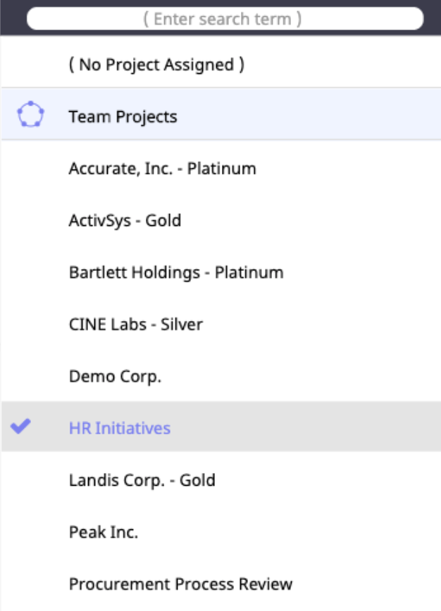This screenshot has height=611, width=441.
Task: Pick Bartlett Holdings - Platinum project
Action: (x=176, y=272)
